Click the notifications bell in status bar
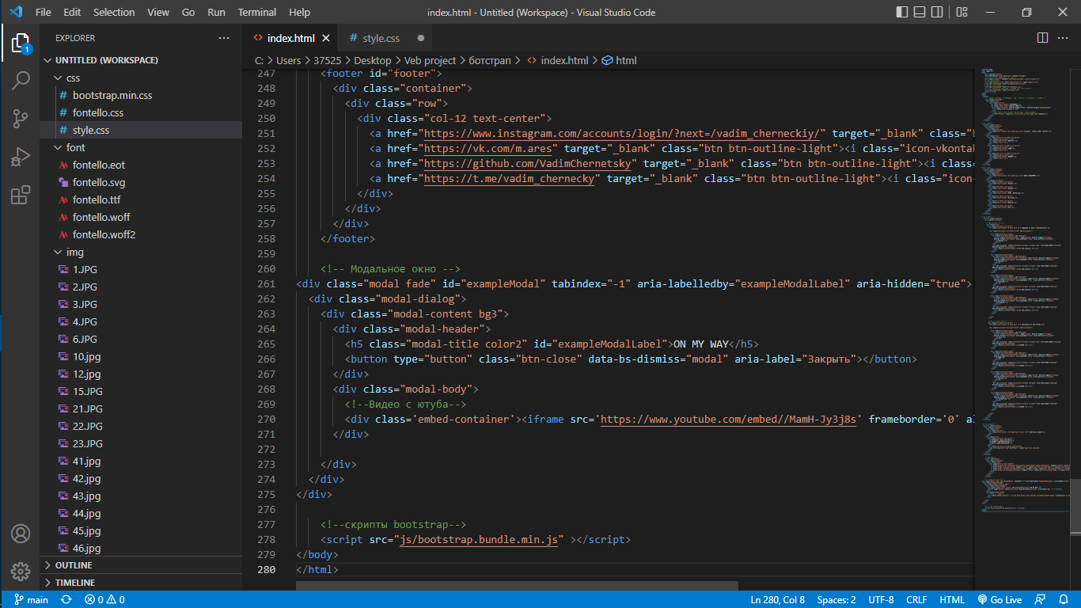1081x608 pixels. 1063,599
